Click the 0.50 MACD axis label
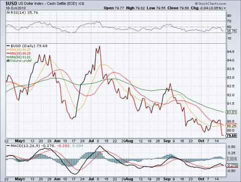The image size is (241, 182). coord(231,147)
